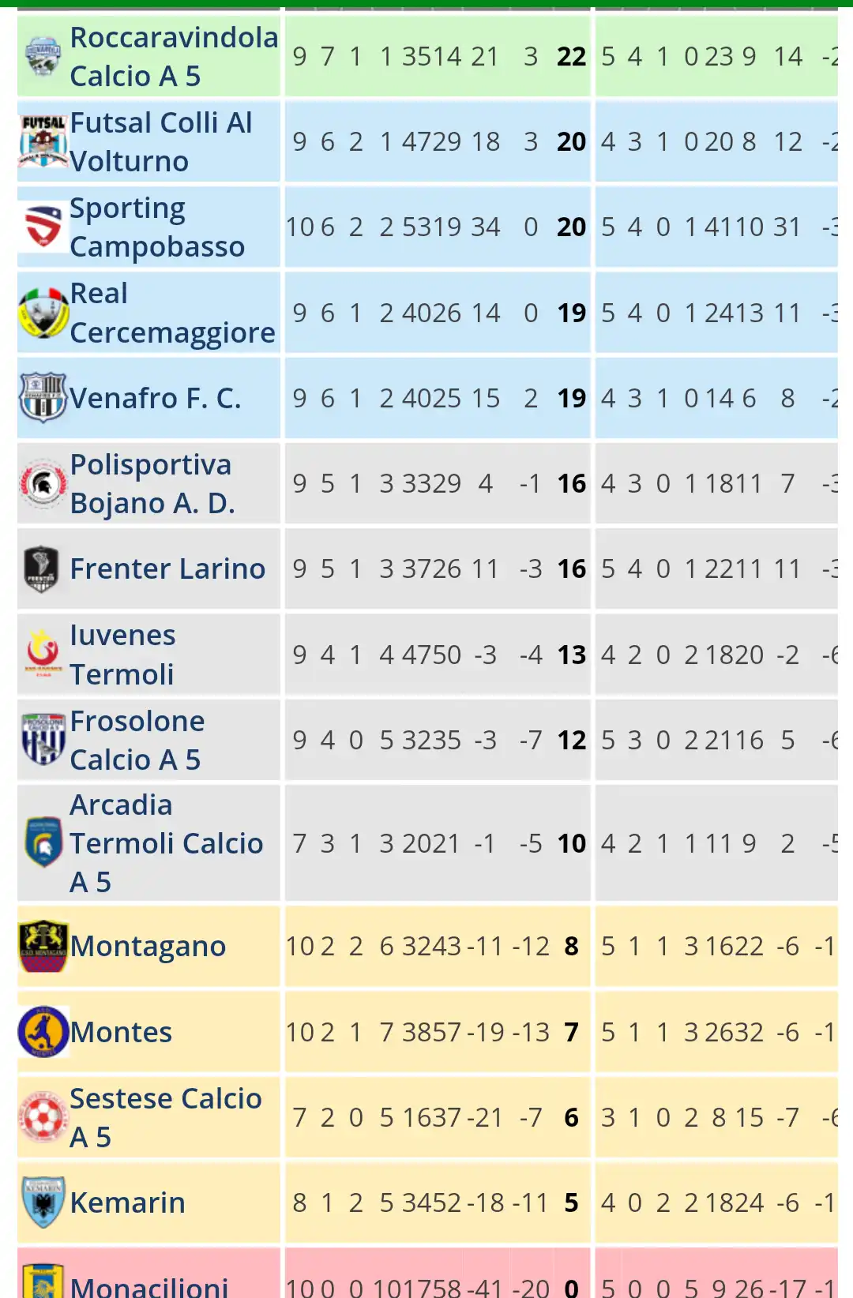Click the Montes round player badge

click(x=43, y=1031)
